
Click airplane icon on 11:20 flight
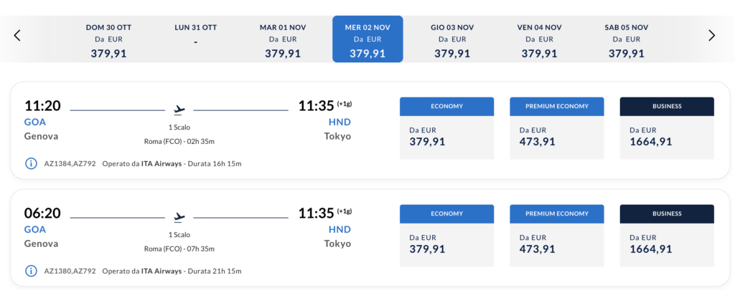[179, 110]
